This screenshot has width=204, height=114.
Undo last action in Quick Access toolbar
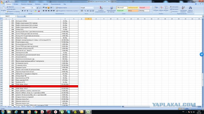click(9, 1)
